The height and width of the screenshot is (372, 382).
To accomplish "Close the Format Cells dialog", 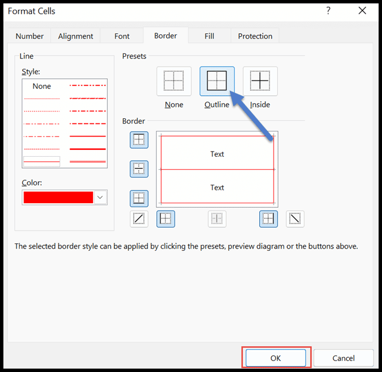I will pos(362,10).
